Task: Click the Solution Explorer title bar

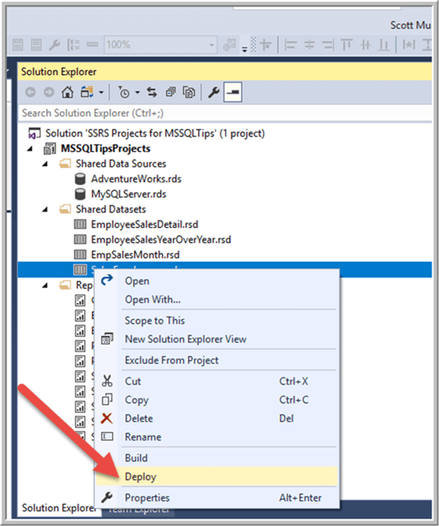Action: [x=224, y=72]
